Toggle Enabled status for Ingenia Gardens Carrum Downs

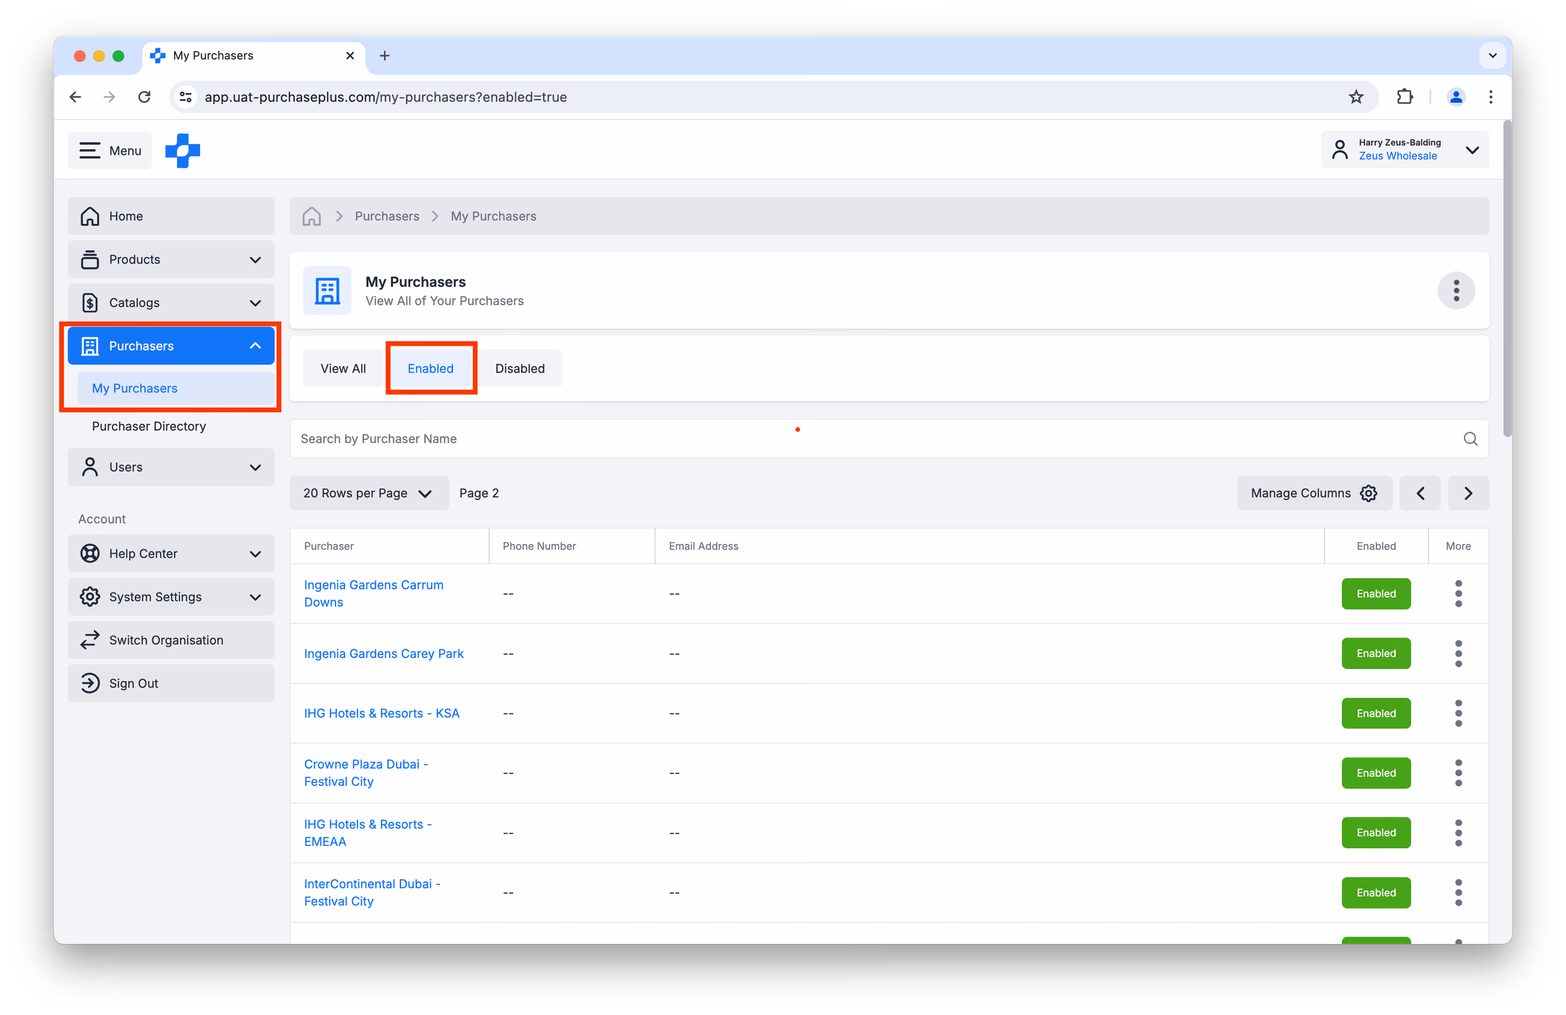click(x=1376, y=594)
